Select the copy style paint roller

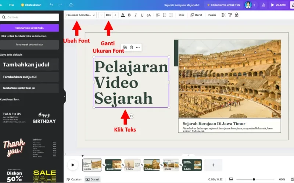pos(230,15)
